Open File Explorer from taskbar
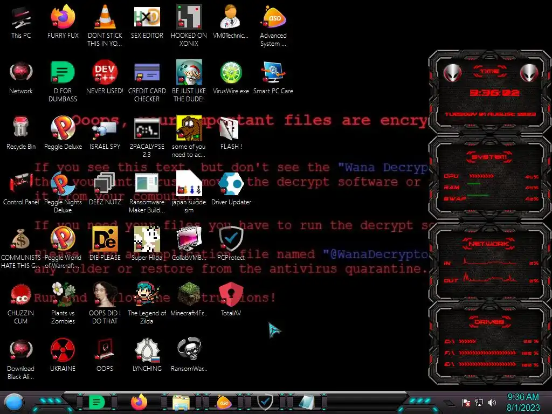Screen dimensions: 552x414 [x=181, y=403]
